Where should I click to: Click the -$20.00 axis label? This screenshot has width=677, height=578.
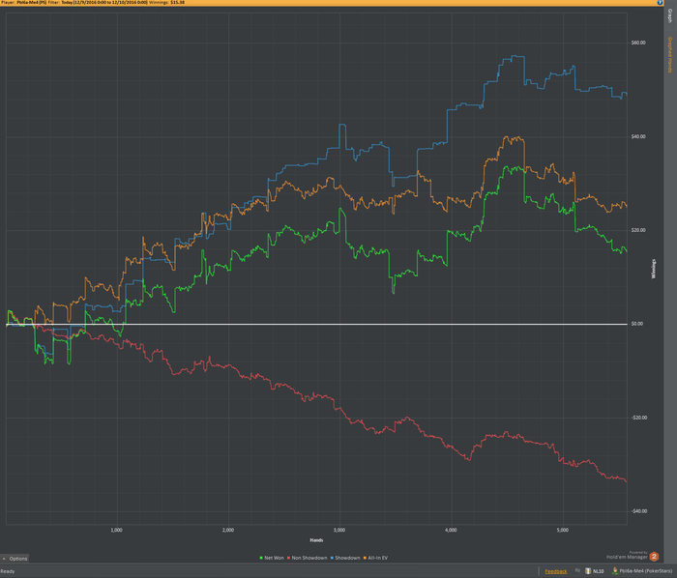coord(639,418)
